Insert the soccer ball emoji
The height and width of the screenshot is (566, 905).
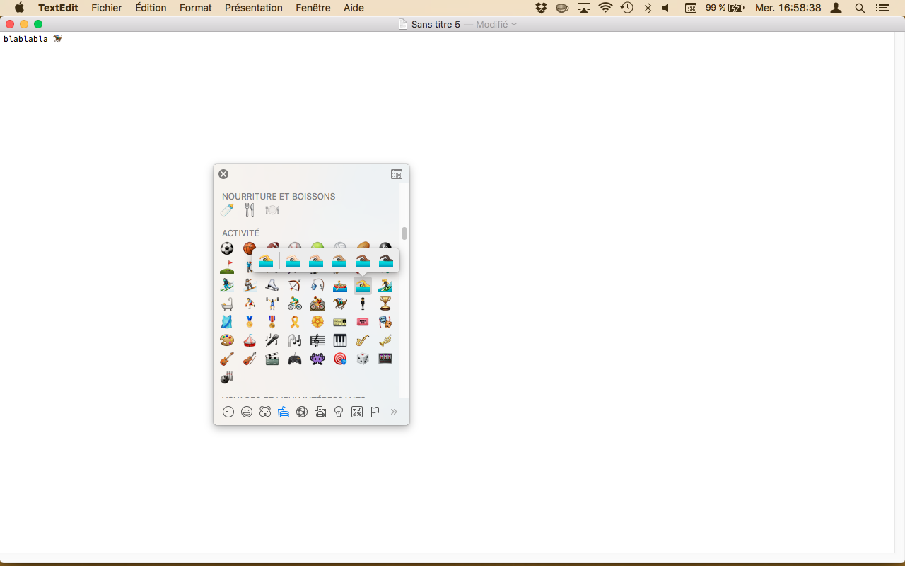[227, 248]
